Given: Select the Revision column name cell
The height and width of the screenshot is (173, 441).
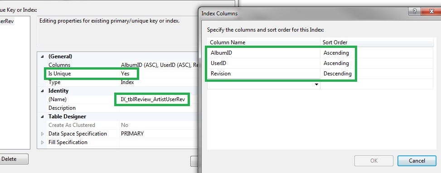Looking at the screenshot, I should (x=264, y=74).
